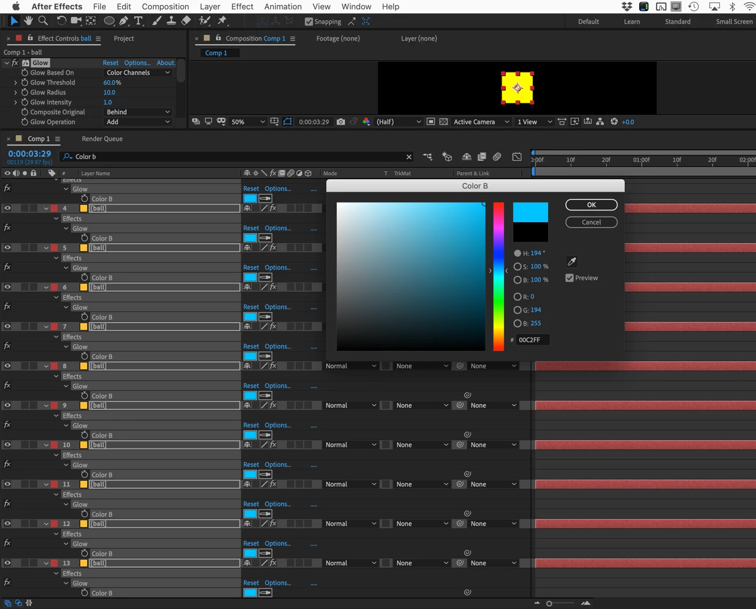Hide layer 4 ball eye toggle
Viewport: 756px width, 609px height.
click(x=8, y=208)
